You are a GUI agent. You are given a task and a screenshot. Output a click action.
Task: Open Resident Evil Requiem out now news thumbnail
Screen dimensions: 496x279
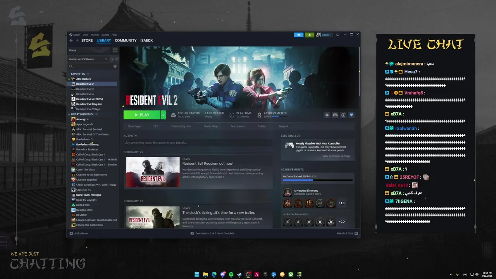(x=153, y=172)
